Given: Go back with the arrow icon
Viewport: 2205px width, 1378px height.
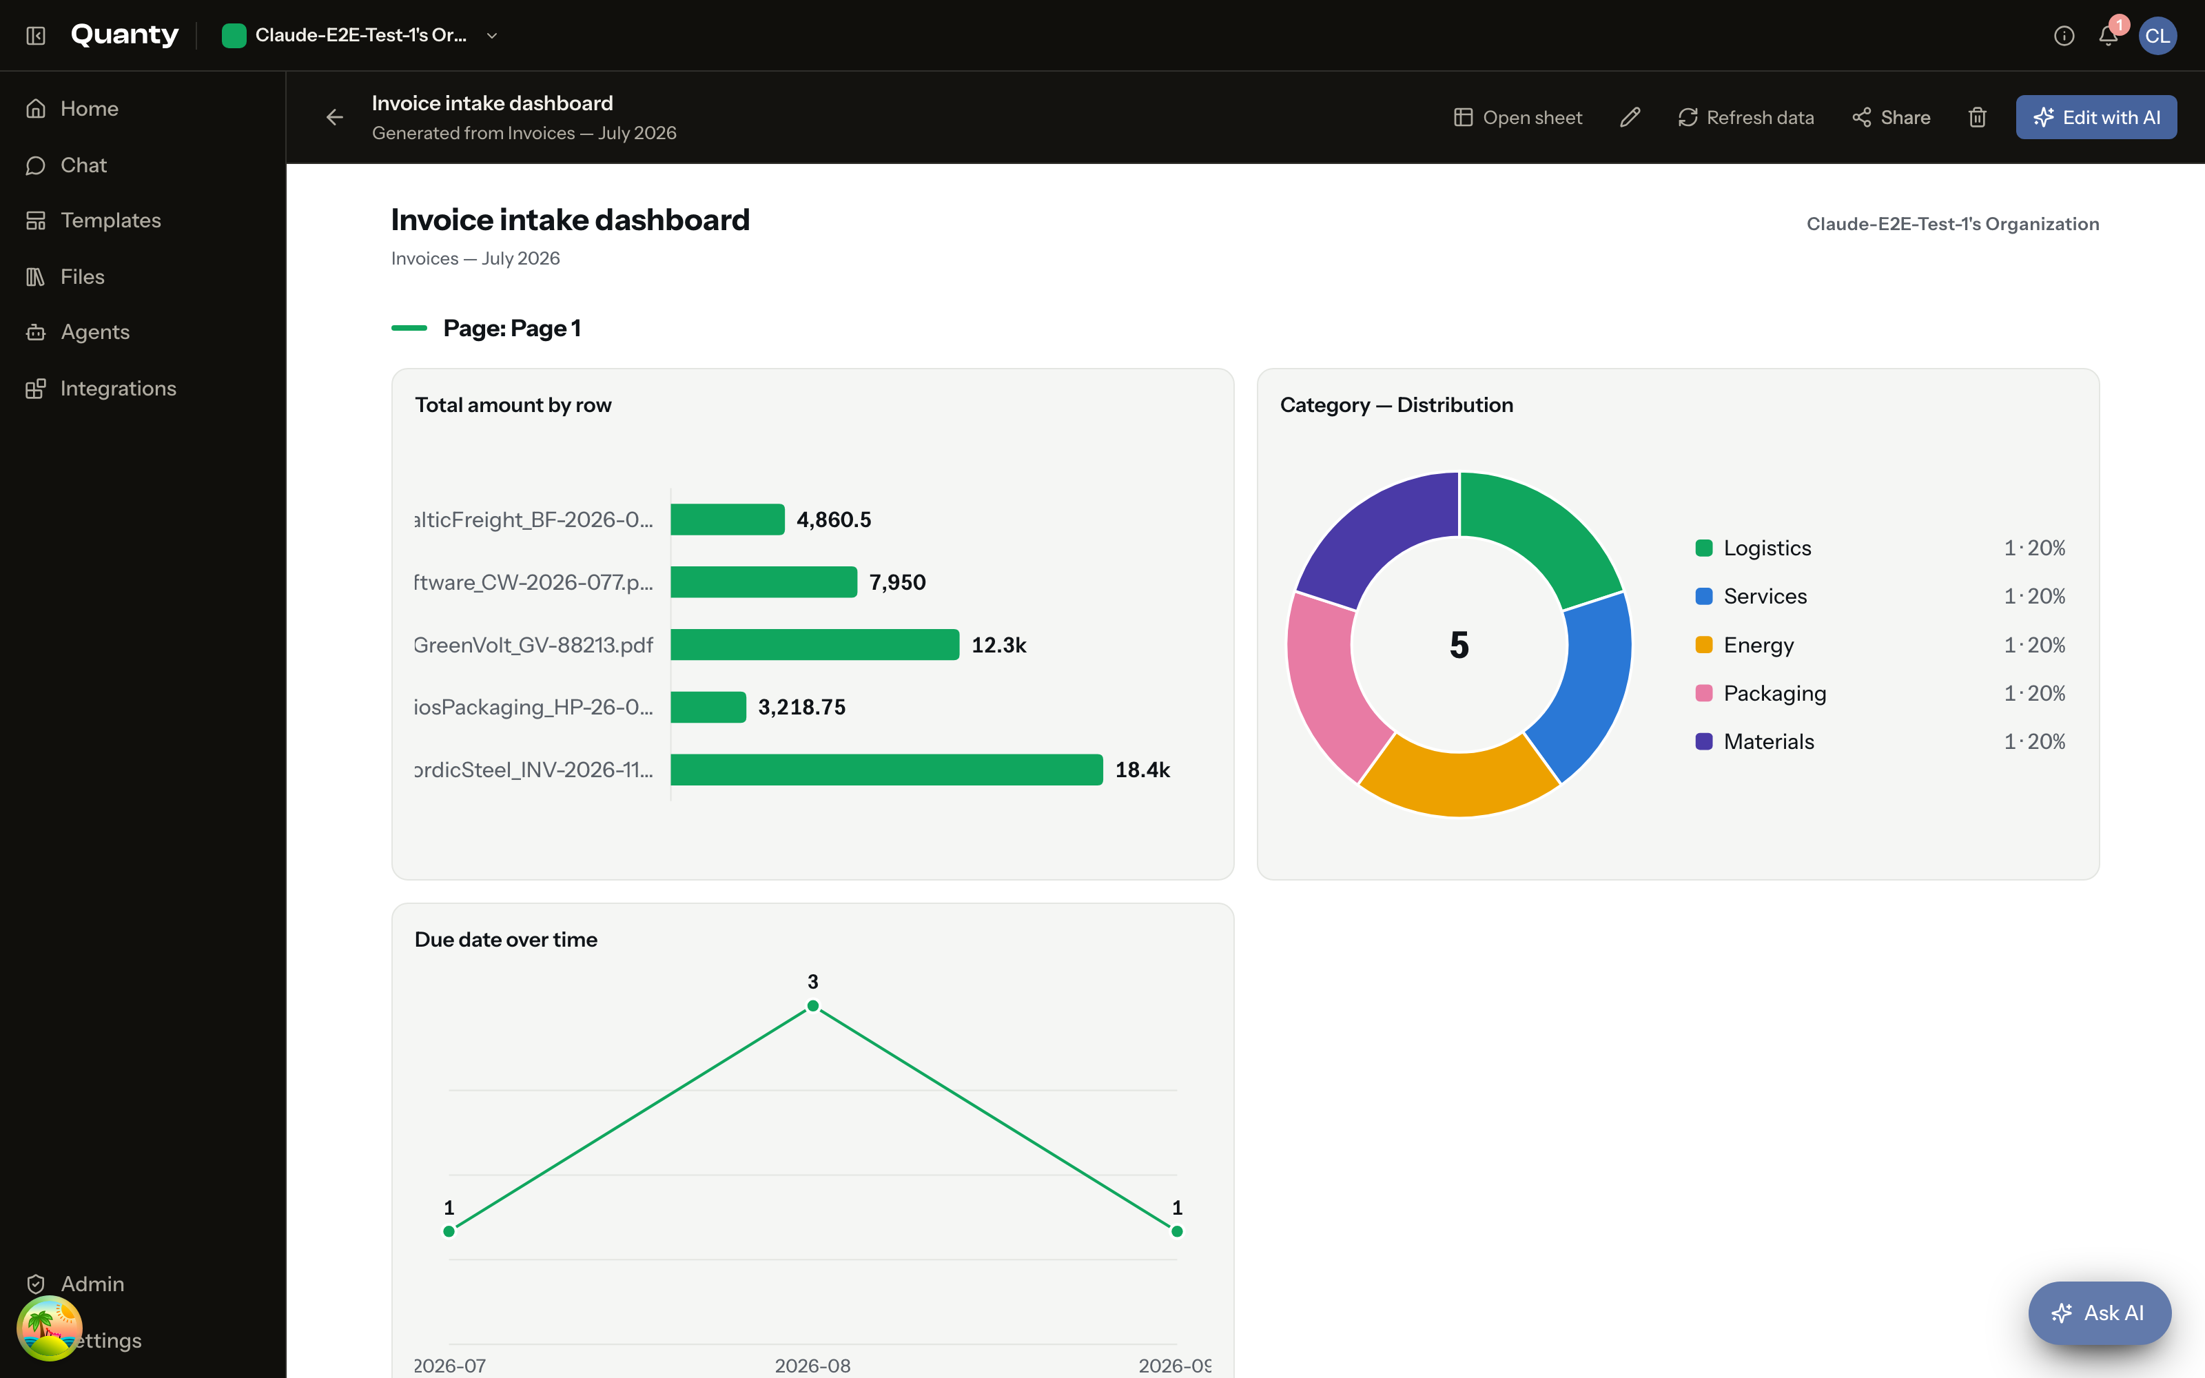Looking at the screenshot, I should click(334, 118).
